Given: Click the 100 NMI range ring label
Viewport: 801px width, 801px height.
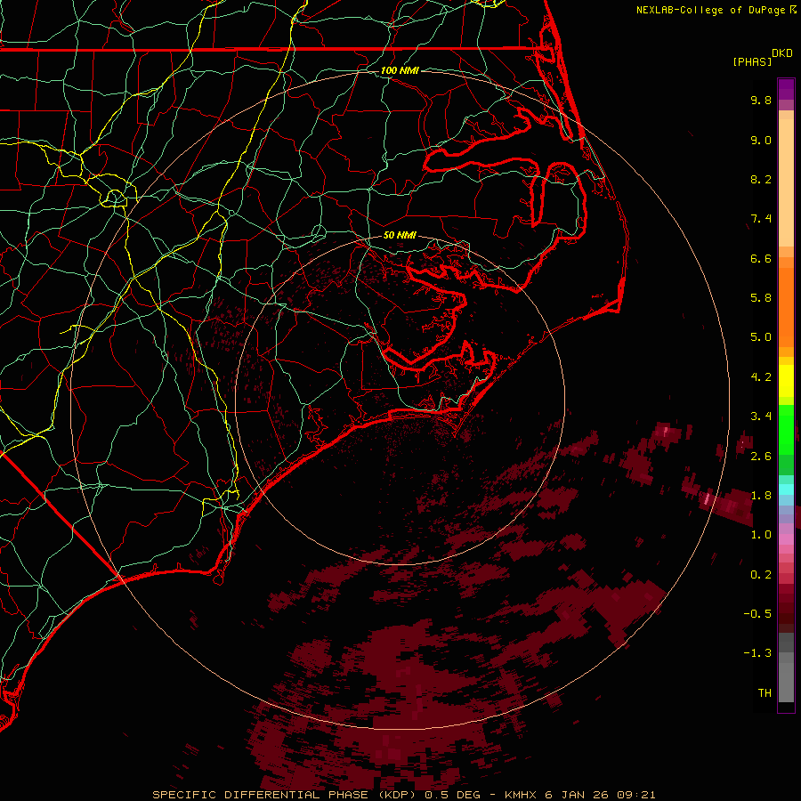Looking at the screenshot, I should pyautogui.click(x=400, y=70).
